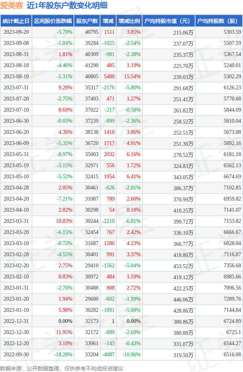Select the 统计截止日 column header

click(16, 21)
